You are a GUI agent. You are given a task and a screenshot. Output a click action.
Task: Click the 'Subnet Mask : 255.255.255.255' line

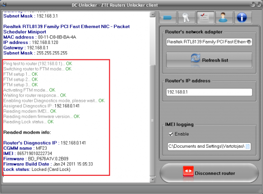[35, 53]
